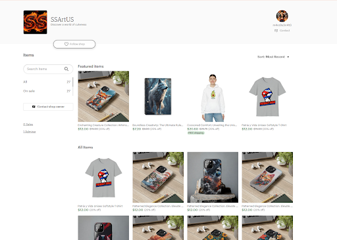The image size is (337, 240).
Task: Focus the Search items field
Action: tap(48, 69)
